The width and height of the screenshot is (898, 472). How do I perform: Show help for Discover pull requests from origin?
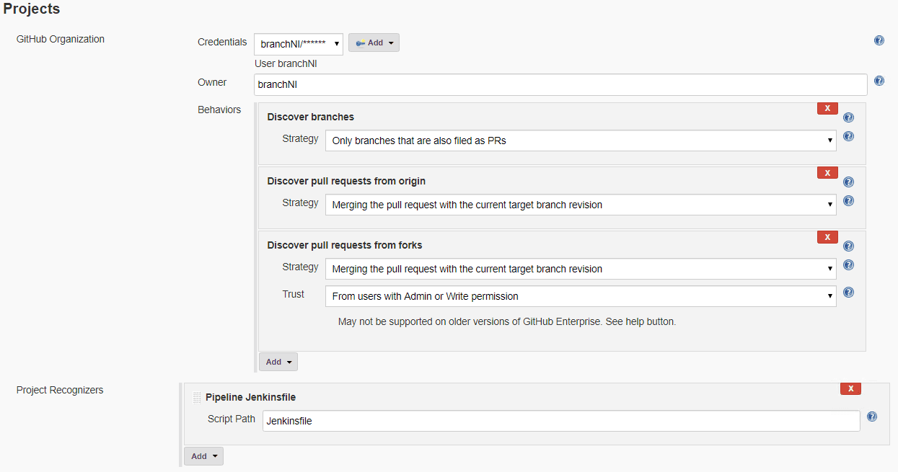point(848,182)
